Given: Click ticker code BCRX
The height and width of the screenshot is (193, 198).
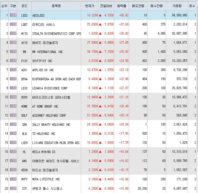Looking at the screenshot, I should [x=24, y=97].
